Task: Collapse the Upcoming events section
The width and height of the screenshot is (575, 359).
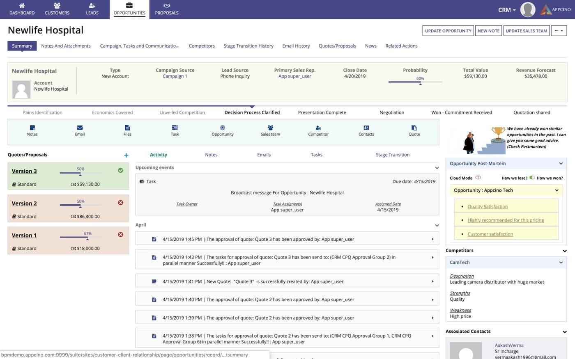Action: click(437, 168)
